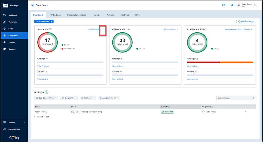Viewport: 263px width, 142px height.
Task: Click the Show tasks (1) button
Action: click(x=44, y=21)
